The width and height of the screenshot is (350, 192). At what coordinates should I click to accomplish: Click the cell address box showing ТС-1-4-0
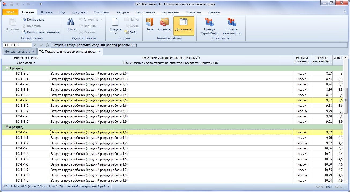17,45
